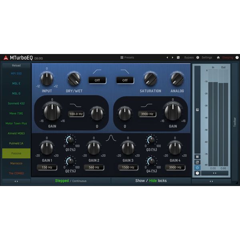The image size is (240, 240).
Task: Open Gain 1 frequency selector 150 Hz
Action: pyautogui.click(x=47, y=168)
